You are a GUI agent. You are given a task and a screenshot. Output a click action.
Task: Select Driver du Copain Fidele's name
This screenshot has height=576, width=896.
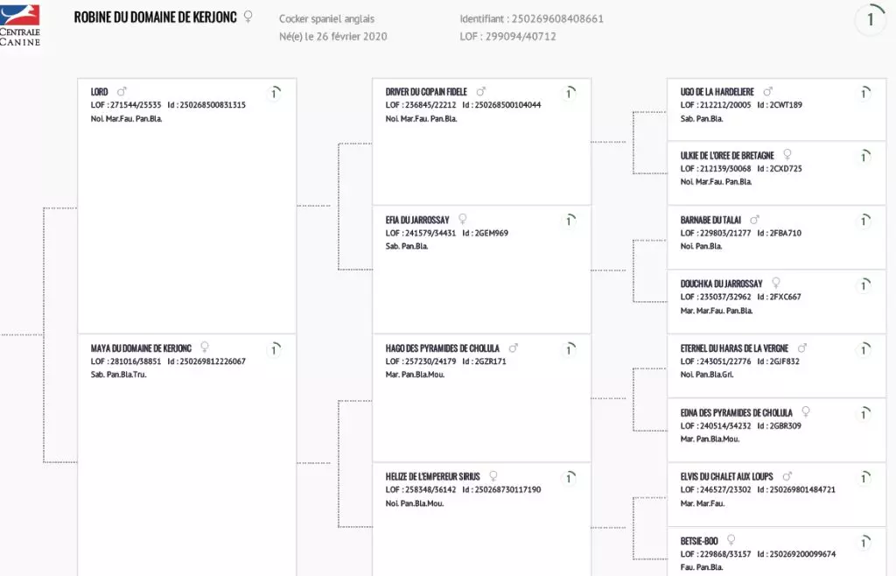426,92
